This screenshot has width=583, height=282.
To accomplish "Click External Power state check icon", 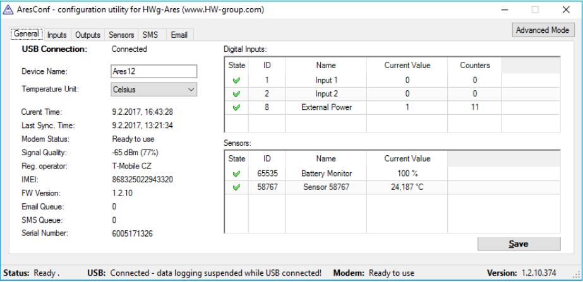I will [x=236, y=108].
